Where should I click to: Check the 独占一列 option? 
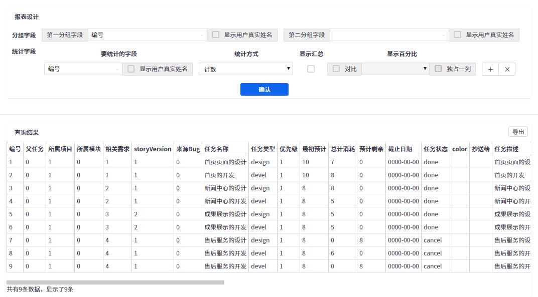click(438, 69)
